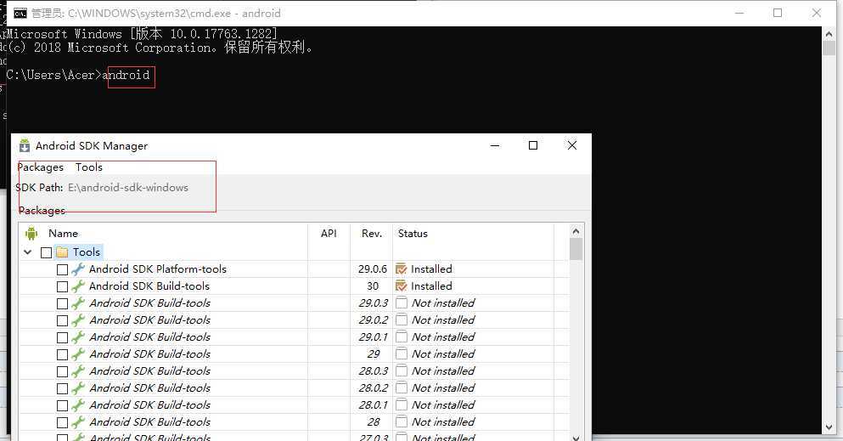
Task: Click the cmd window scrollbar thumb
Action: pyautogui.click(x=829, y=48)
